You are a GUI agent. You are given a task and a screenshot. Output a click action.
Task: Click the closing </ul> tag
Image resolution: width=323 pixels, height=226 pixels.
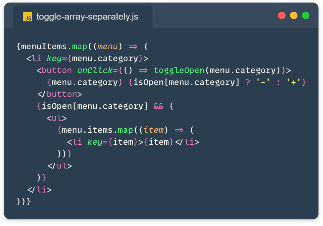[60, 166]
